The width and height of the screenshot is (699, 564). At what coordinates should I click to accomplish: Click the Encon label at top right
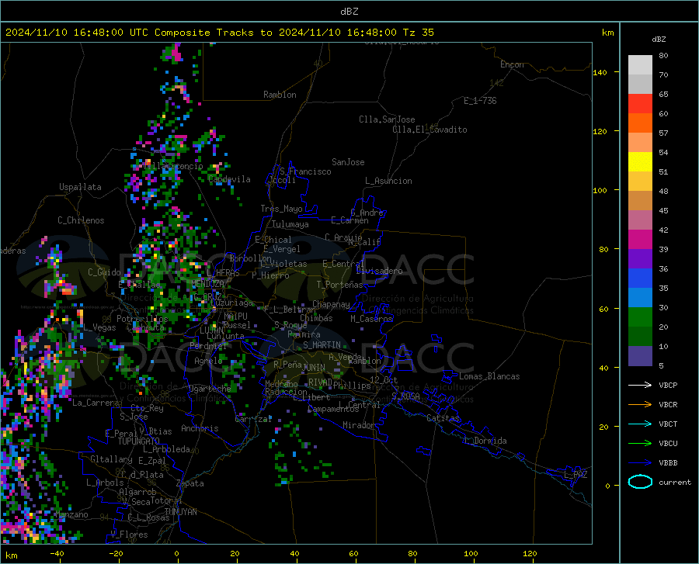(512, 64)
